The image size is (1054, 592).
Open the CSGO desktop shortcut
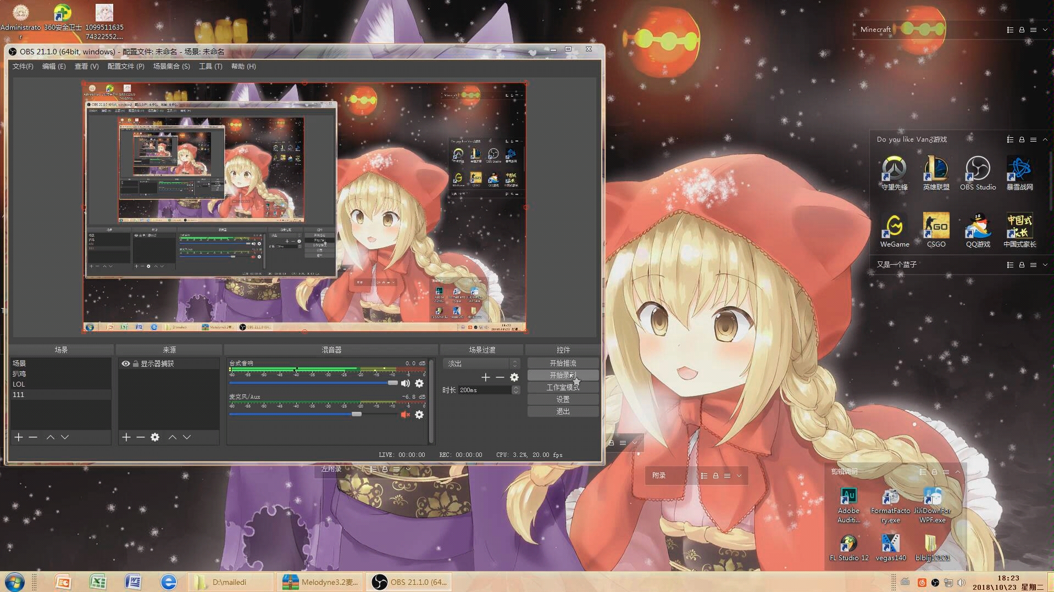(x=936, y=230)
